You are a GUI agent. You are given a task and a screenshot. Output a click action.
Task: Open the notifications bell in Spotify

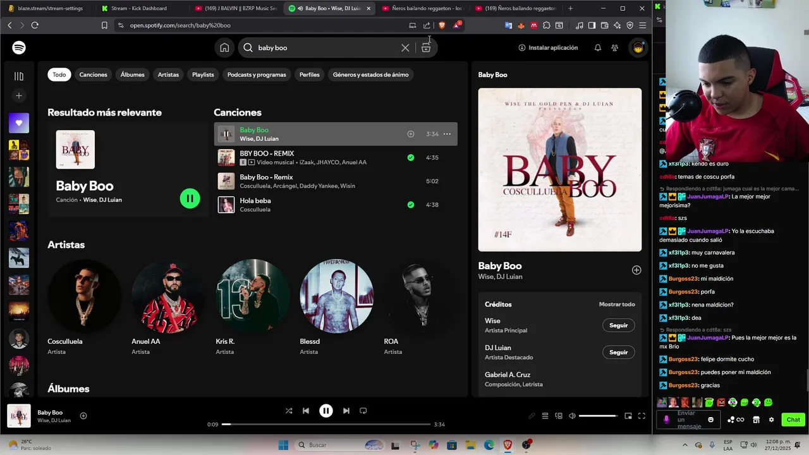597,47
